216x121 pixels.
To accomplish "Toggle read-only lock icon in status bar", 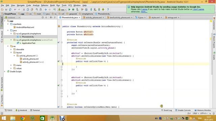I will (x=210, y=114).
